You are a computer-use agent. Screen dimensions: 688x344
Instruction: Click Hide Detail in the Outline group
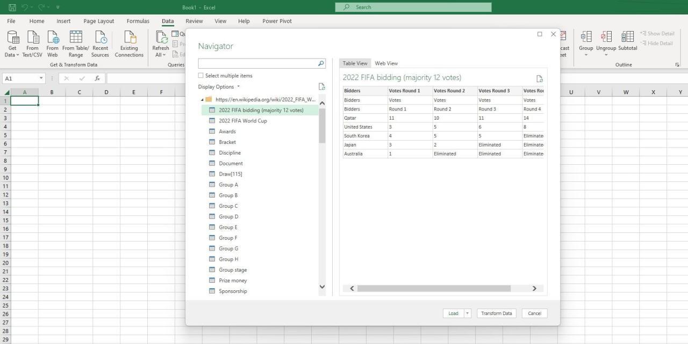(x=657, y=43)
